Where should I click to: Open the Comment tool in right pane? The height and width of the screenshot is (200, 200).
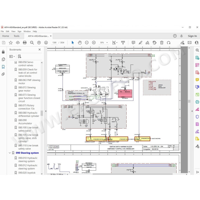click(x=197, y=80)
